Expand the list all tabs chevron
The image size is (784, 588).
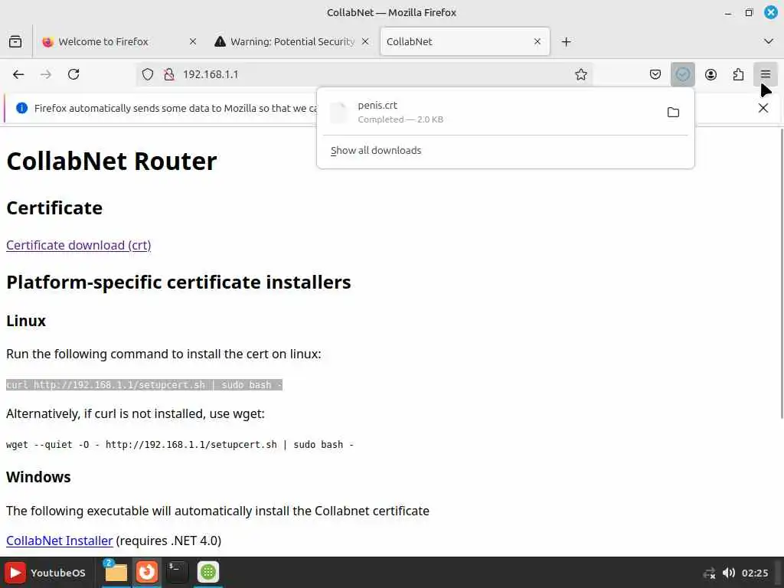pos(769,41)
